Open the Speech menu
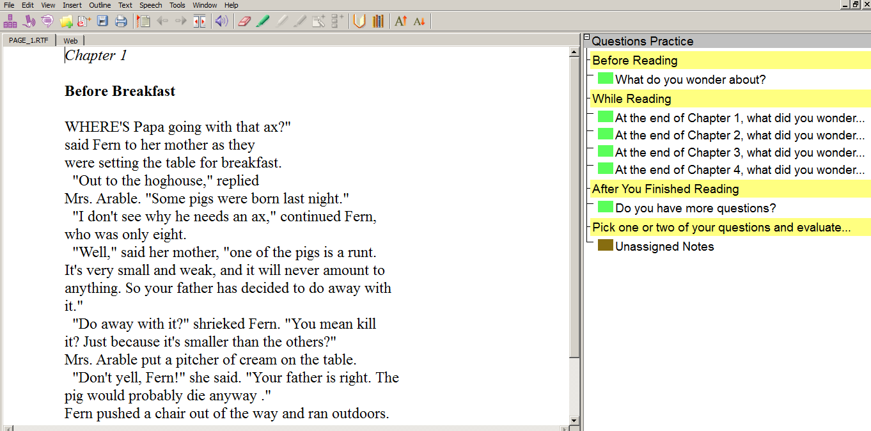 (x=151, y=5)
